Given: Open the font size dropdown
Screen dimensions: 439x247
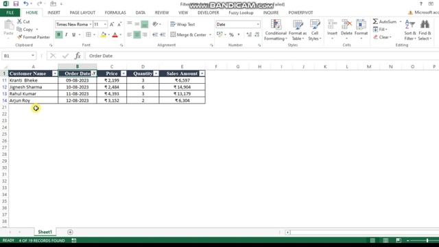Looking at the screenshot, I should tap(105, 25).
